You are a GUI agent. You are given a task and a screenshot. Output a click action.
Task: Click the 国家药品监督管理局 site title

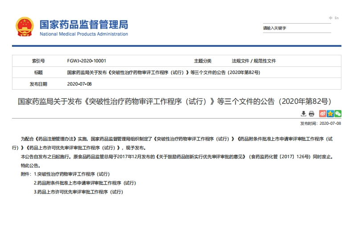(84, 24)
